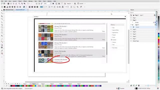Click Free price for Bitmap Fills Bundle 2
This screenshot has height=90, width=160.
click(103, 39)
